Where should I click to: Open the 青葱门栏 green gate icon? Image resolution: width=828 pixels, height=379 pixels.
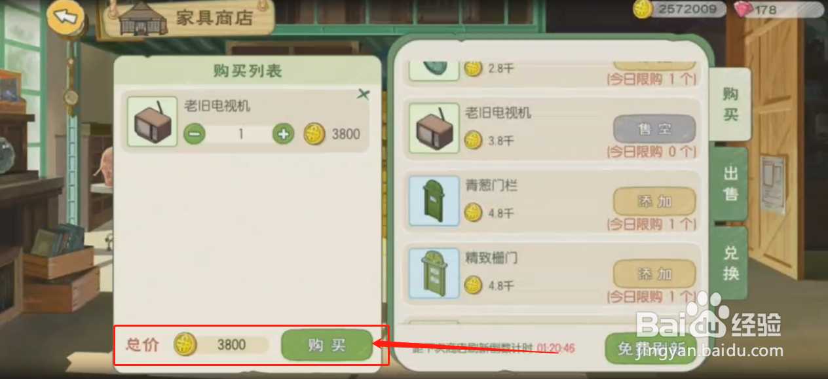pyautogui.click(x=434, y=201)
